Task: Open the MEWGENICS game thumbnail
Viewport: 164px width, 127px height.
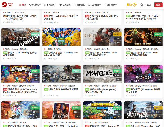Action: tap(102, 74)
